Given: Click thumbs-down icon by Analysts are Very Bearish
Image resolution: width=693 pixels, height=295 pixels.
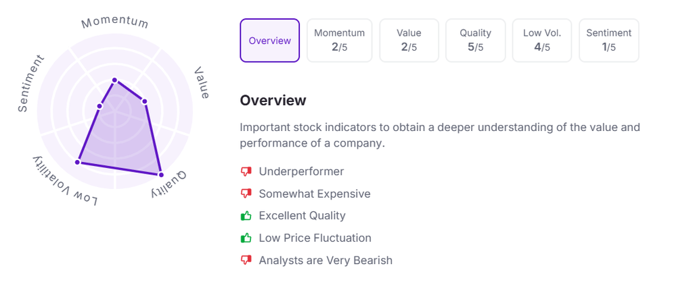Looking at the screenshot, I should coord(246,261).
